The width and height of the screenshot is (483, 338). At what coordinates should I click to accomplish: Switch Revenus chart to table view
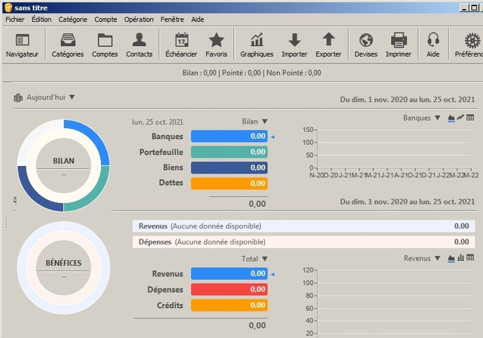[470, 258]
